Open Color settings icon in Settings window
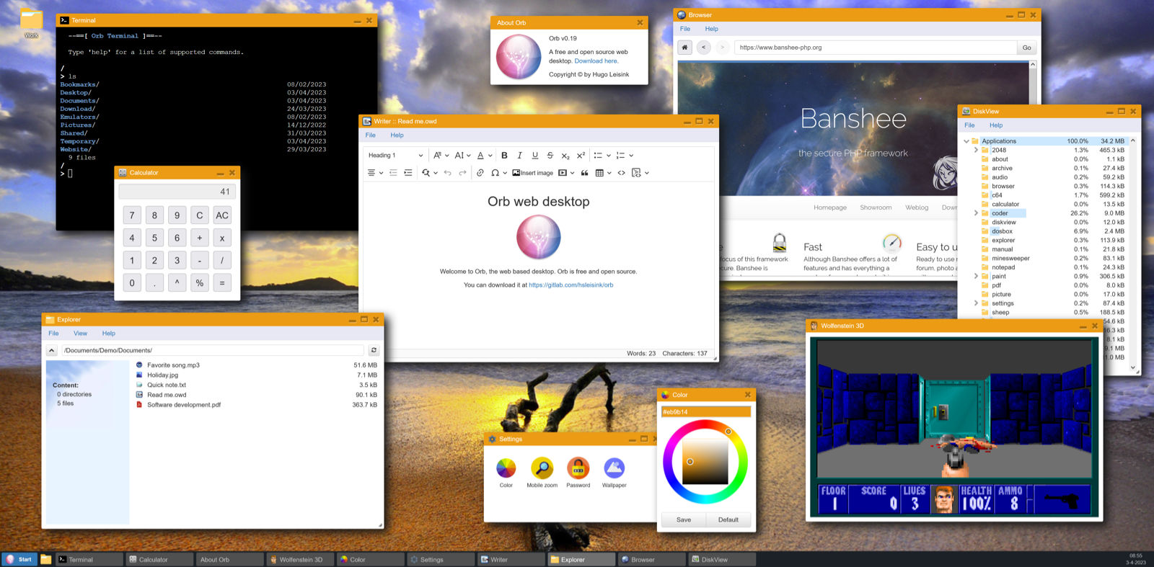Viewport: 1154px width, 567px height. (x=506, y=472)
